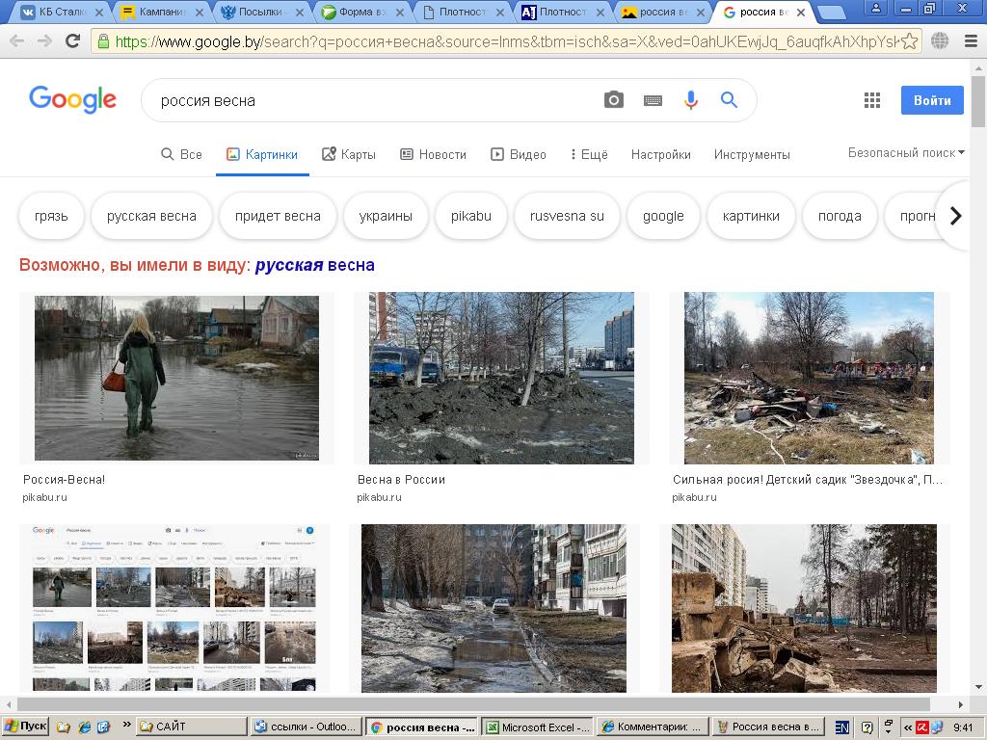The width and height of the screenshot is (987, 740).
Task: Start voice search with the microphone icon
Action: tap(690, 100)
